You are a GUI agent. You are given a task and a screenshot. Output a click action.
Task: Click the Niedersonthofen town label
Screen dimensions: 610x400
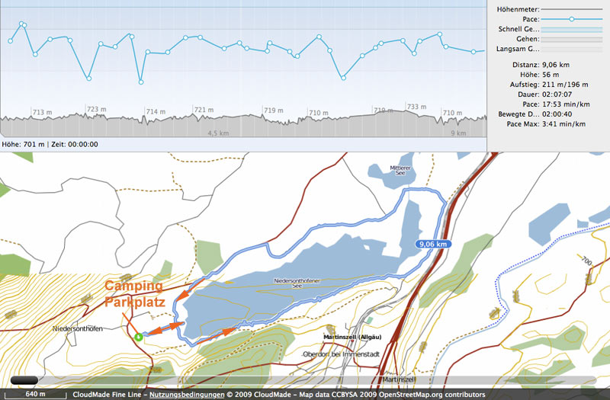[x=78, y=329]
